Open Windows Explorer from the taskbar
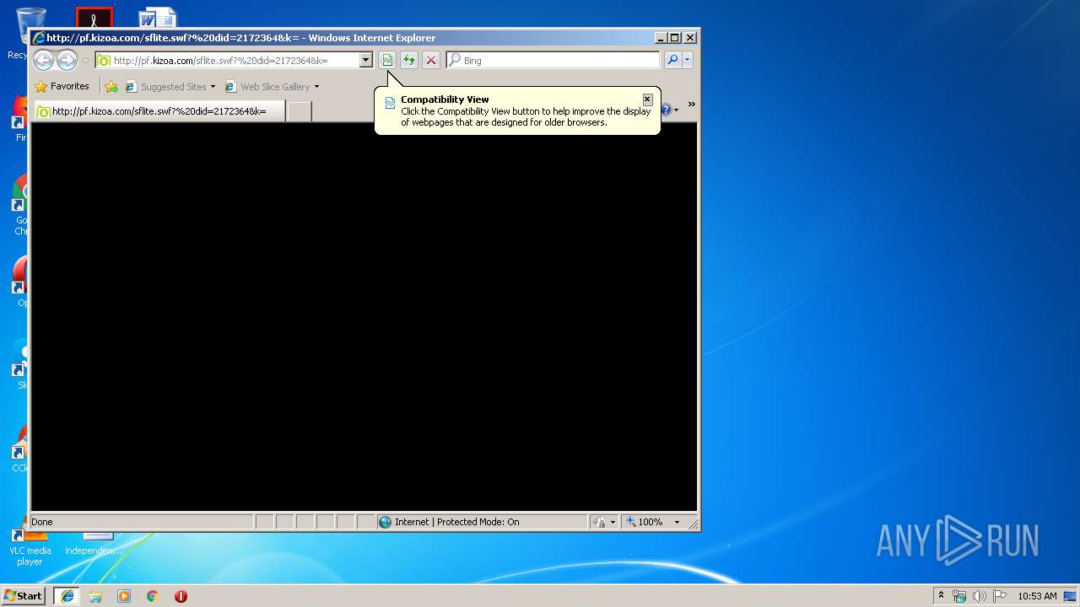The width and height of the screenshot is (1080, 607). (95, 596)
